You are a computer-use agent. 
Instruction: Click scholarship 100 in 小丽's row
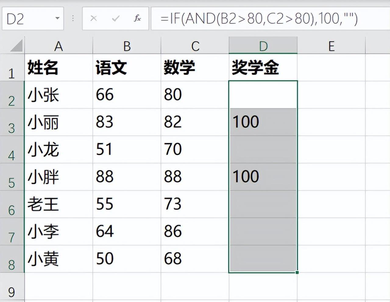tap(263, 122)
